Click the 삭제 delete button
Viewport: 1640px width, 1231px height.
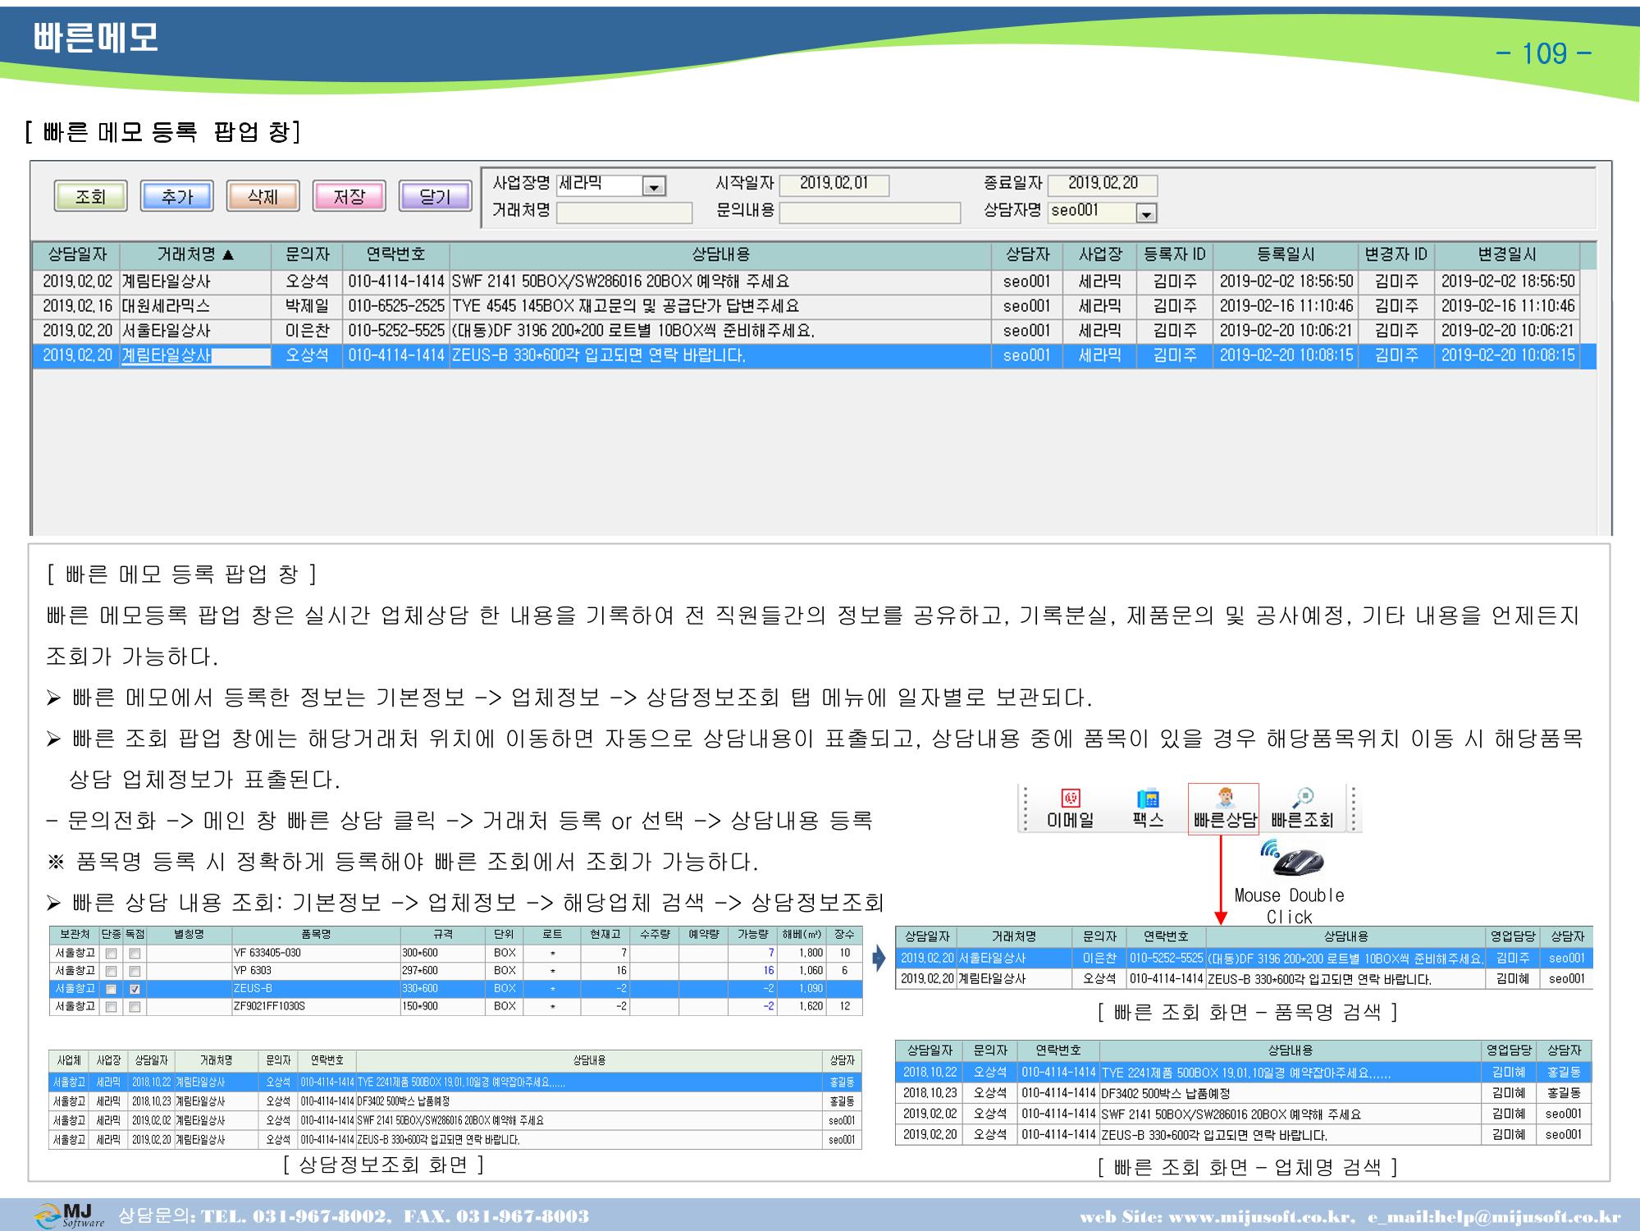click(x=263, y=196)
